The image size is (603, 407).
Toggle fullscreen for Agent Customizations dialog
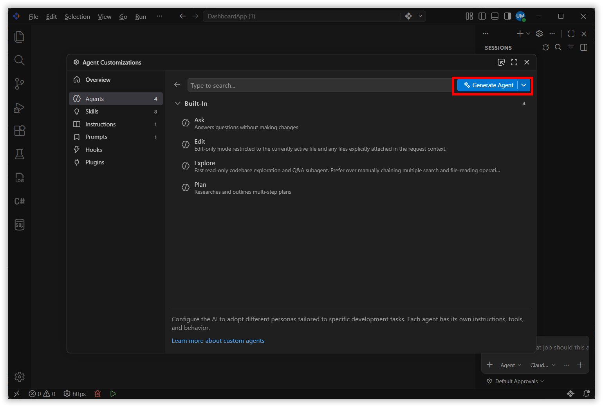coord(514,62)
